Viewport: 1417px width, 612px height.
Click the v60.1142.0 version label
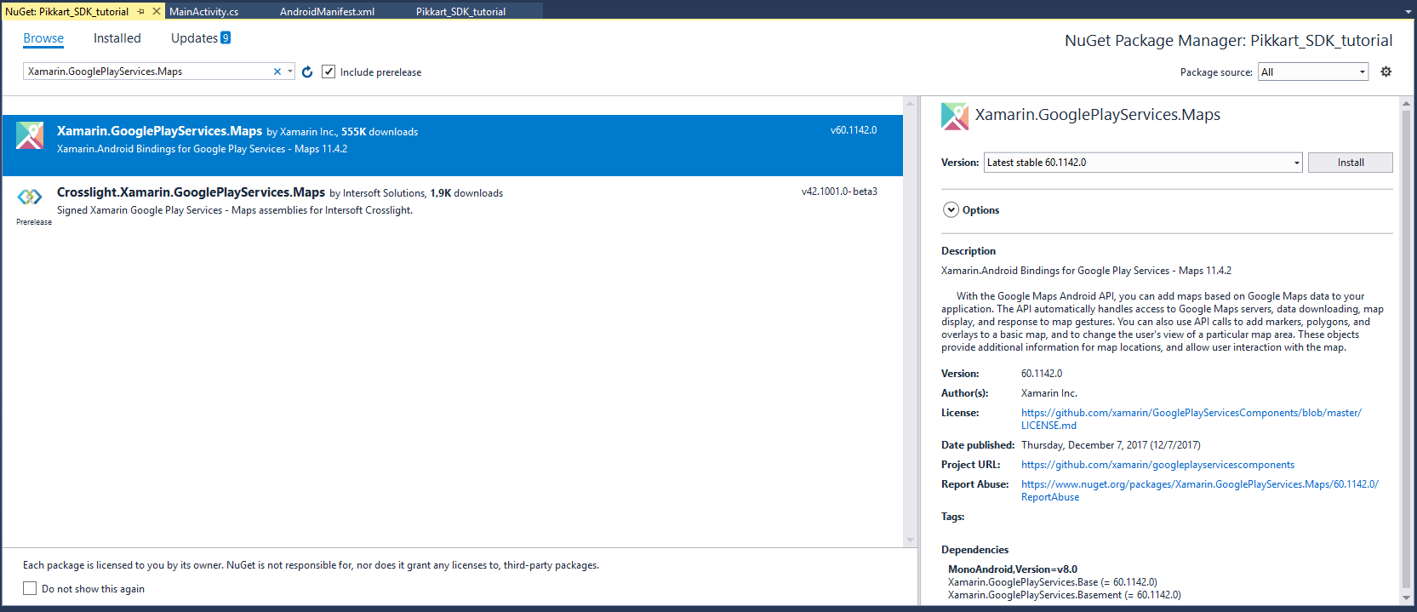point(854,130)
